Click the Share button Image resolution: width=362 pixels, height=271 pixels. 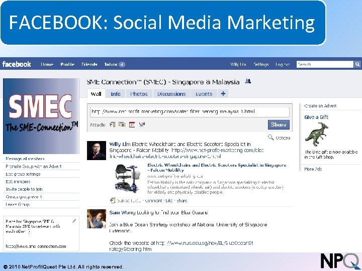click(x=279, y=124)
